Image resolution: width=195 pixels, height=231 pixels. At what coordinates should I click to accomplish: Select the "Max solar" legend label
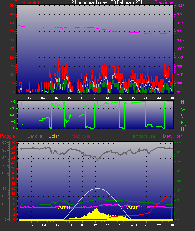81,136
